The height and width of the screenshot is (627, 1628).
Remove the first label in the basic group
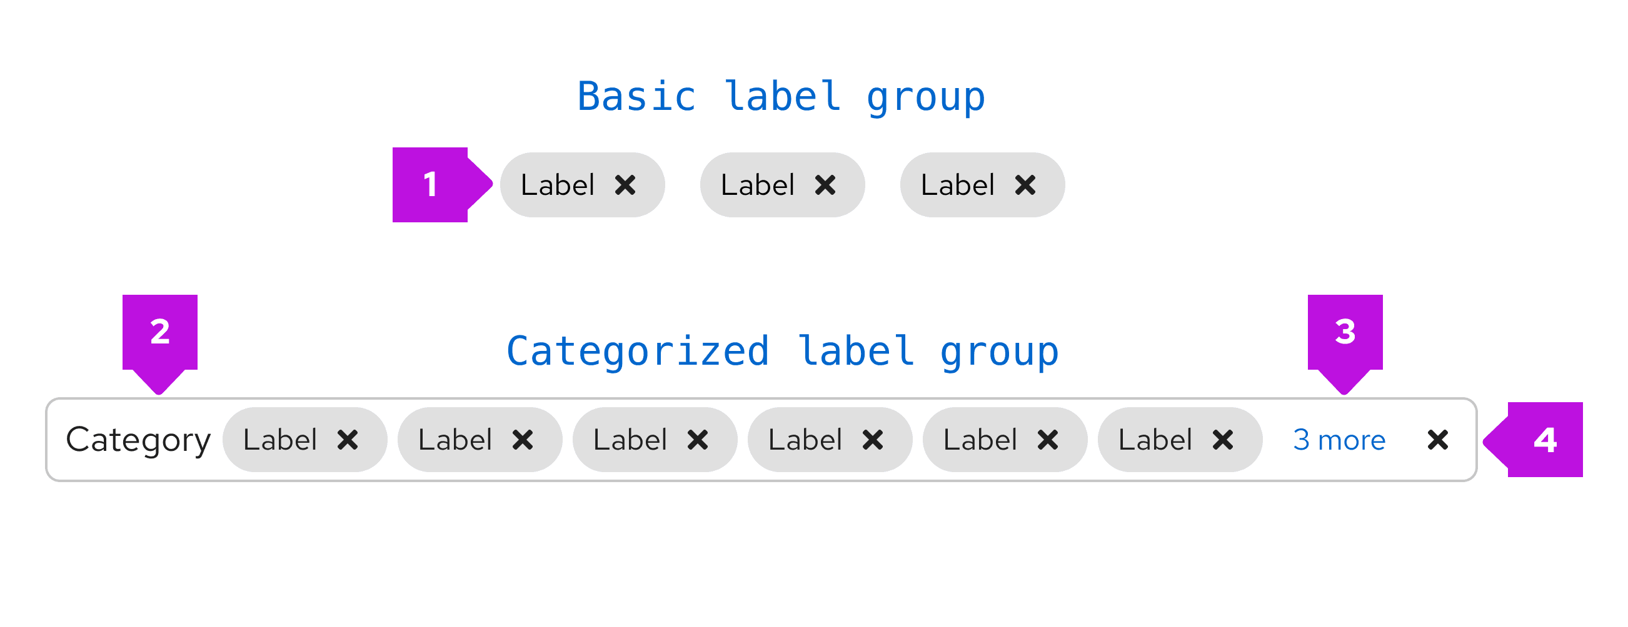point(625,185)
